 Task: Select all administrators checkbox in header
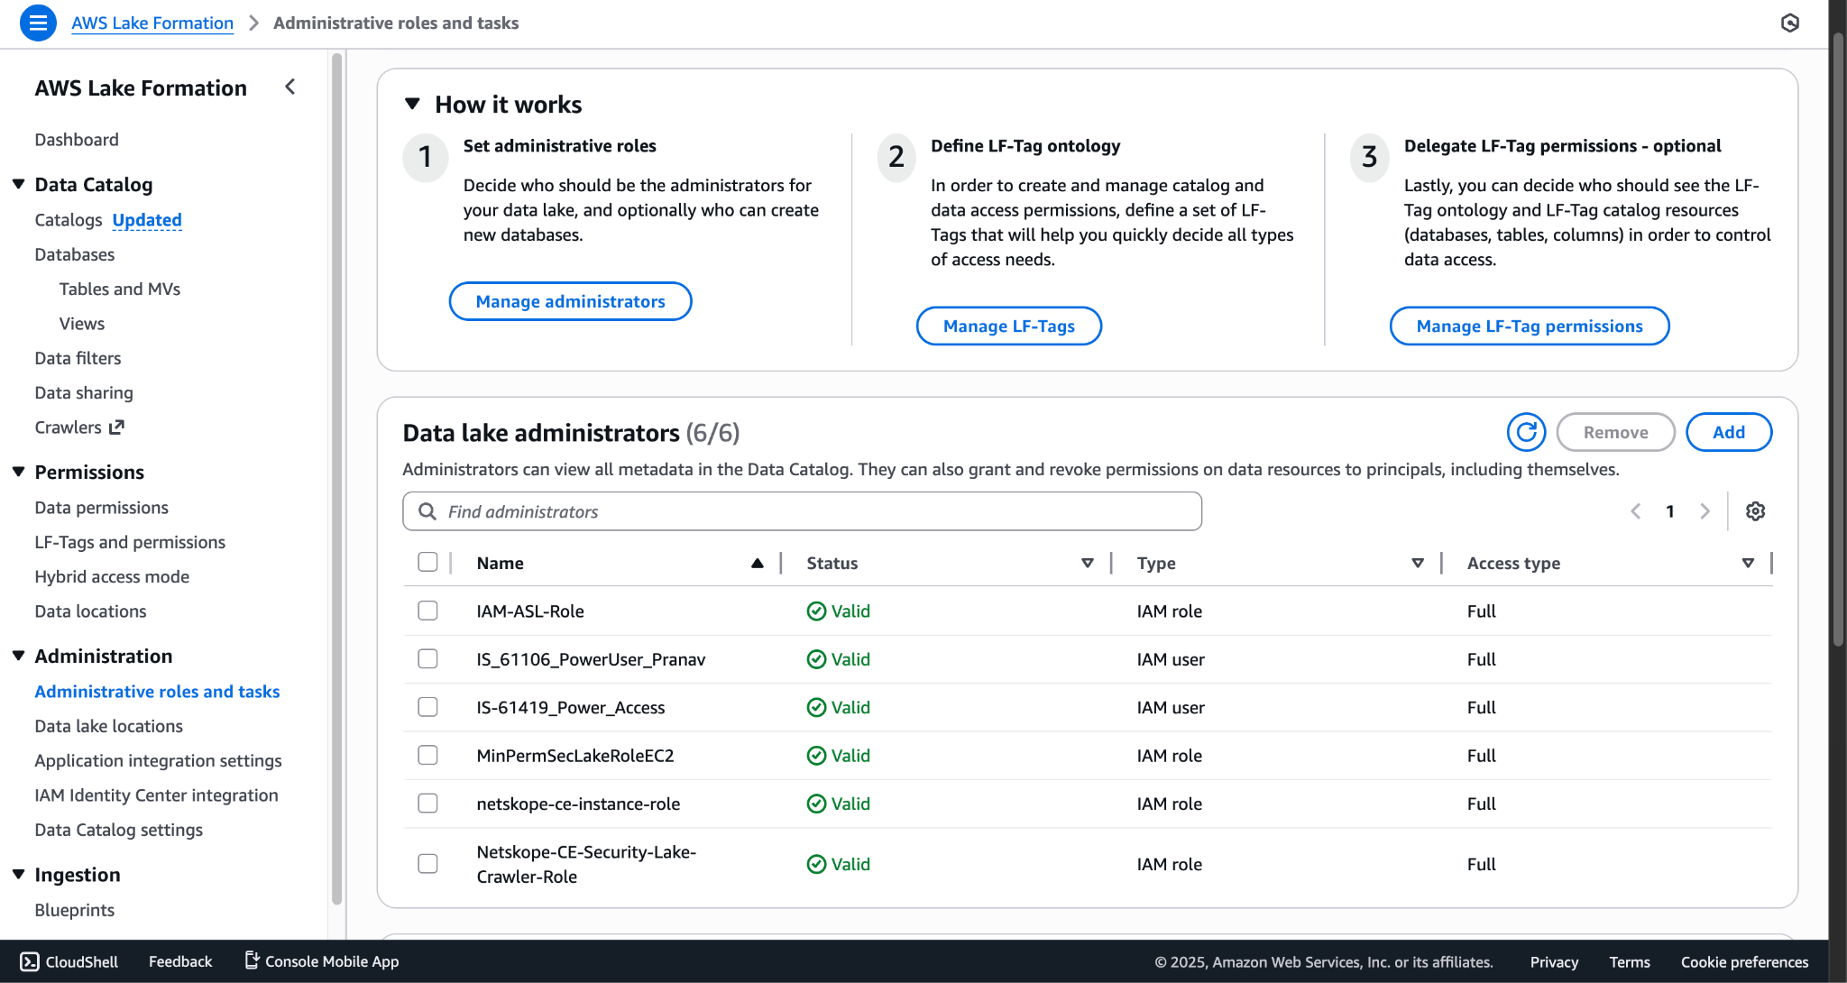[427, 562]
